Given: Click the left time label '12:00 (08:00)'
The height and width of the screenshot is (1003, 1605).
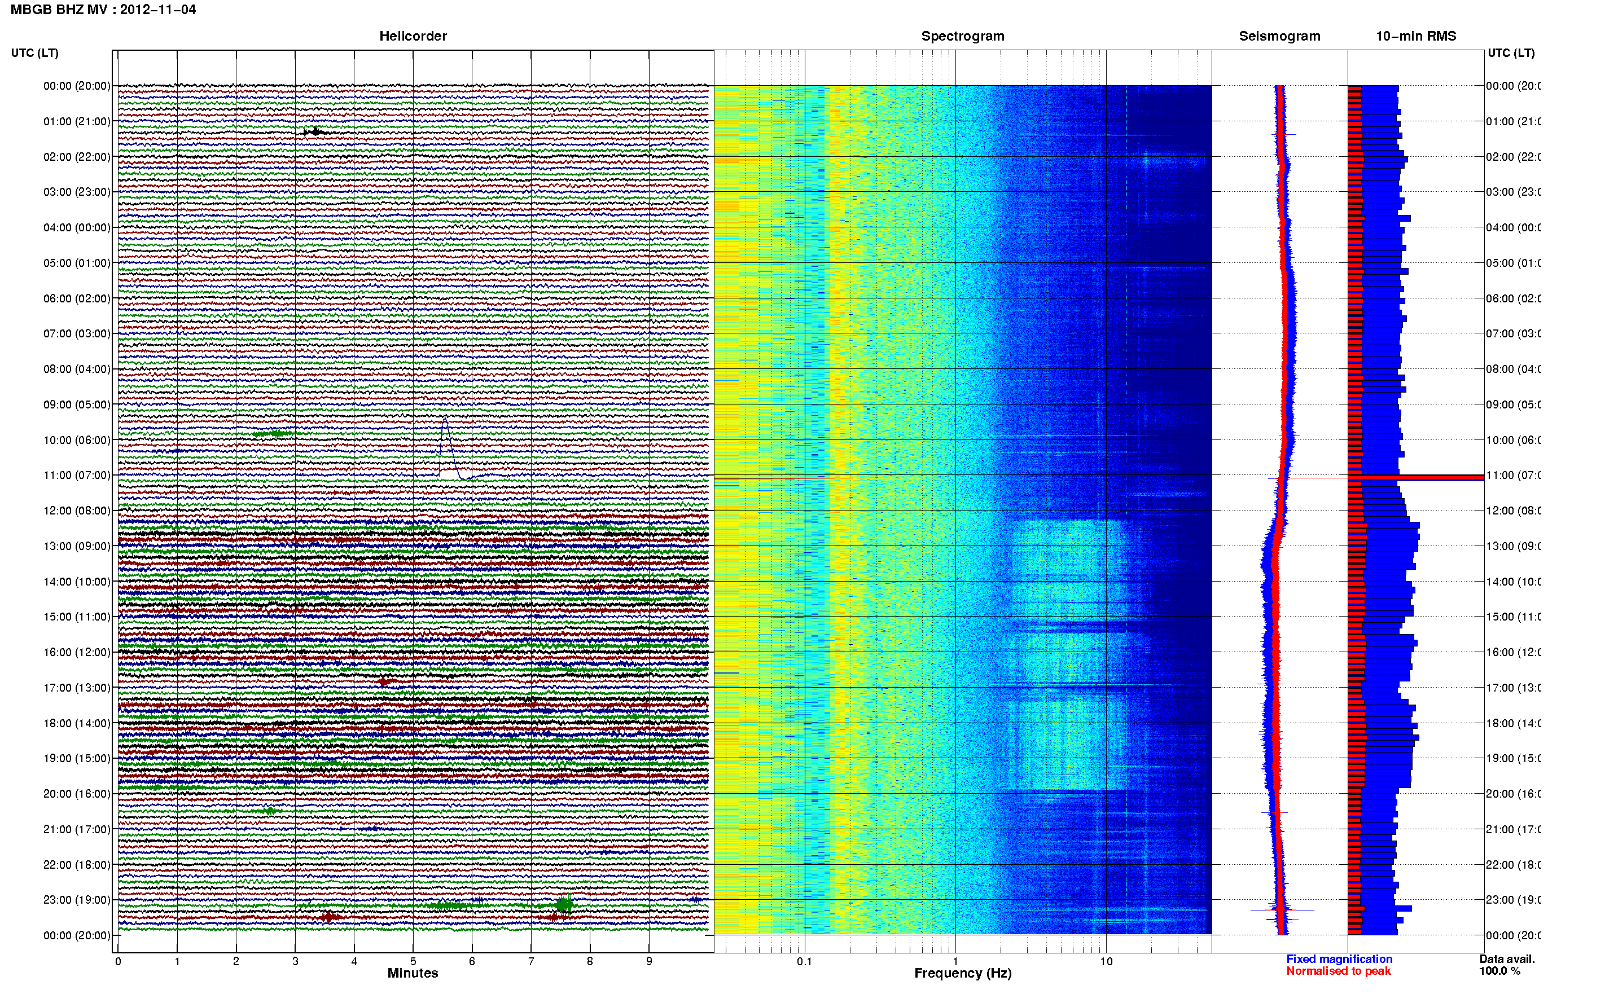Looking at the screenshot, I should pos(77,511).
